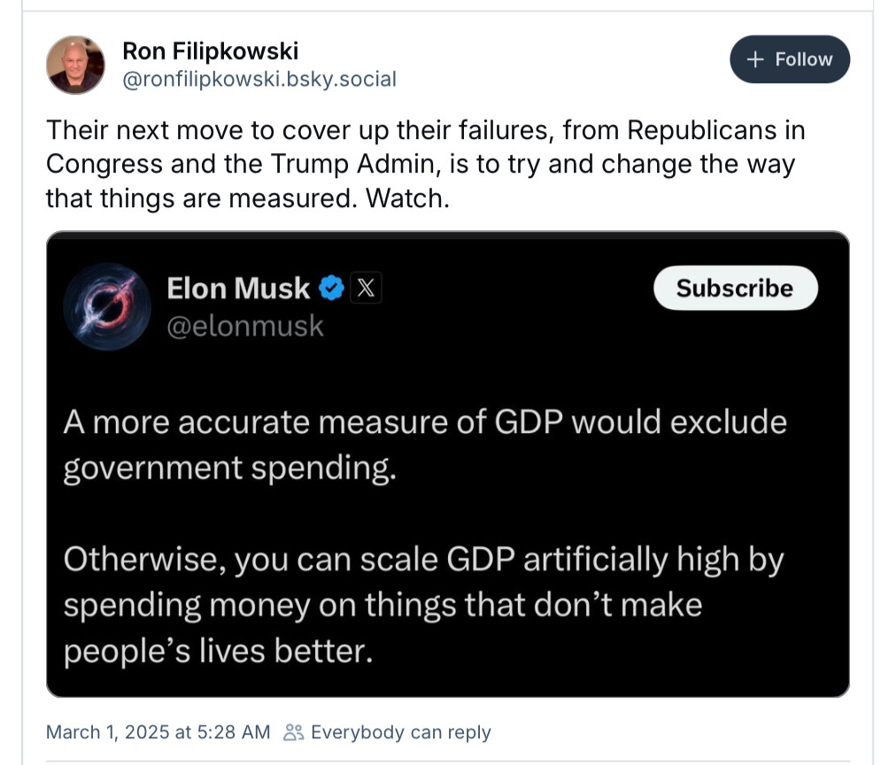
Task: Open the "Everybody can reply" setting
Action: click(400, 732)
